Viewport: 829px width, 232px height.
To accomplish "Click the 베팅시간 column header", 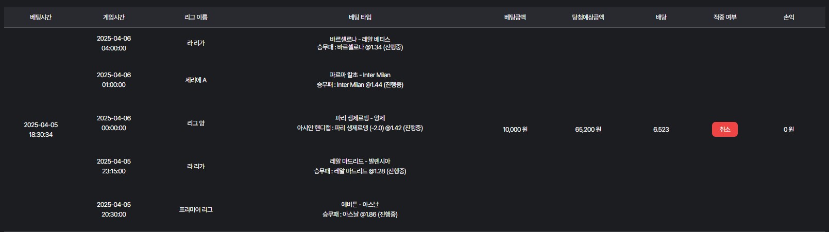I will [x=41, y=17].
